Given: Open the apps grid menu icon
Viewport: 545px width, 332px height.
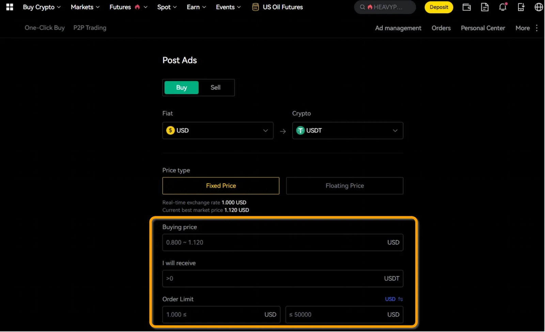Looking at the screenshot, I should (10, 7).
